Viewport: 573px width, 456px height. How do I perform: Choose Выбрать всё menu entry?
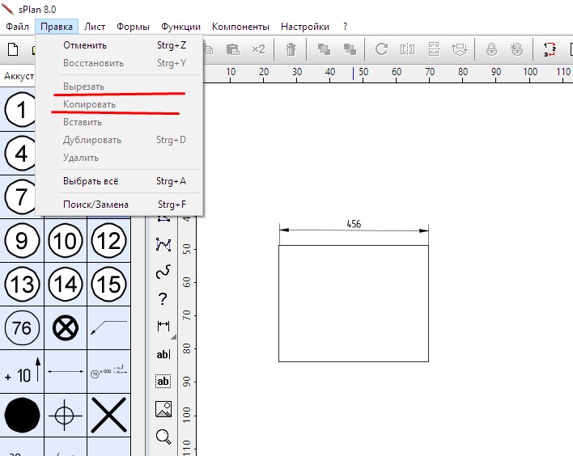[120, 181]
